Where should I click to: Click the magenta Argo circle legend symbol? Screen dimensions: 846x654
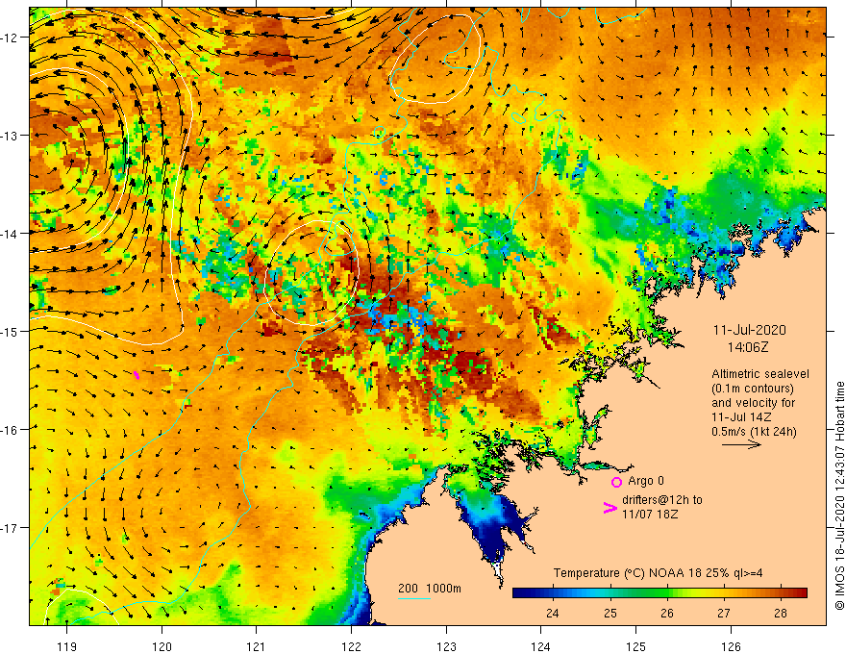coord(616,482)
